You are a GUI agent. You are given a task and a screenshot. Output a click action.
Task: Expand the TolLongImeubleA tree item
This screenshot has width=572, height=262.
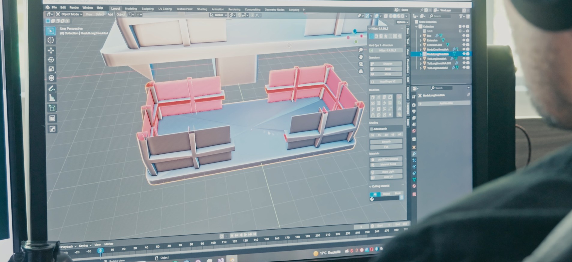(420, 59)
